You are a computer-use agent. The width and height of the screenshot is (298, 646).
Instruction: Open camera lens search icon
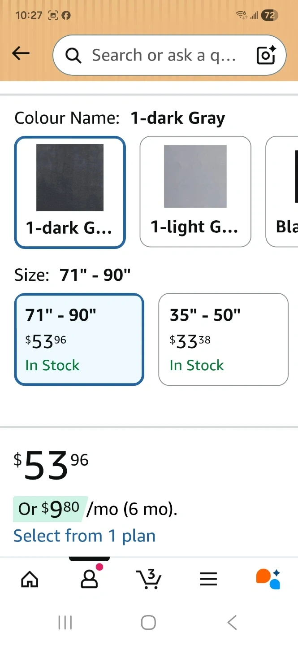[266, 55]
